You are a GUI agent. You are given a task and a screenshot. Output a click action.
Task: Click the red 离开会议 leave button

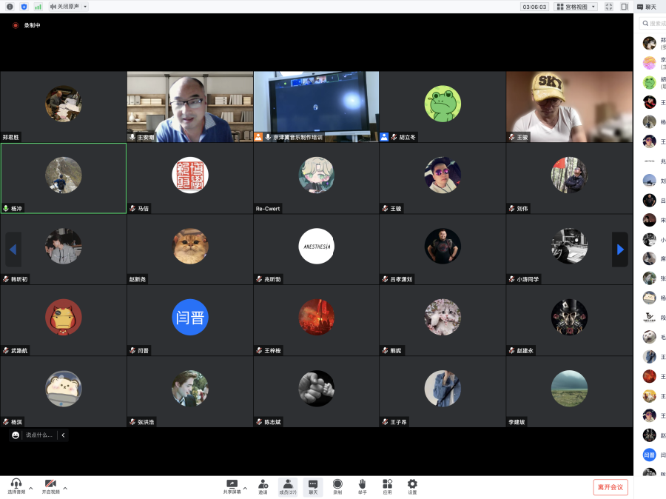[610, 487]
